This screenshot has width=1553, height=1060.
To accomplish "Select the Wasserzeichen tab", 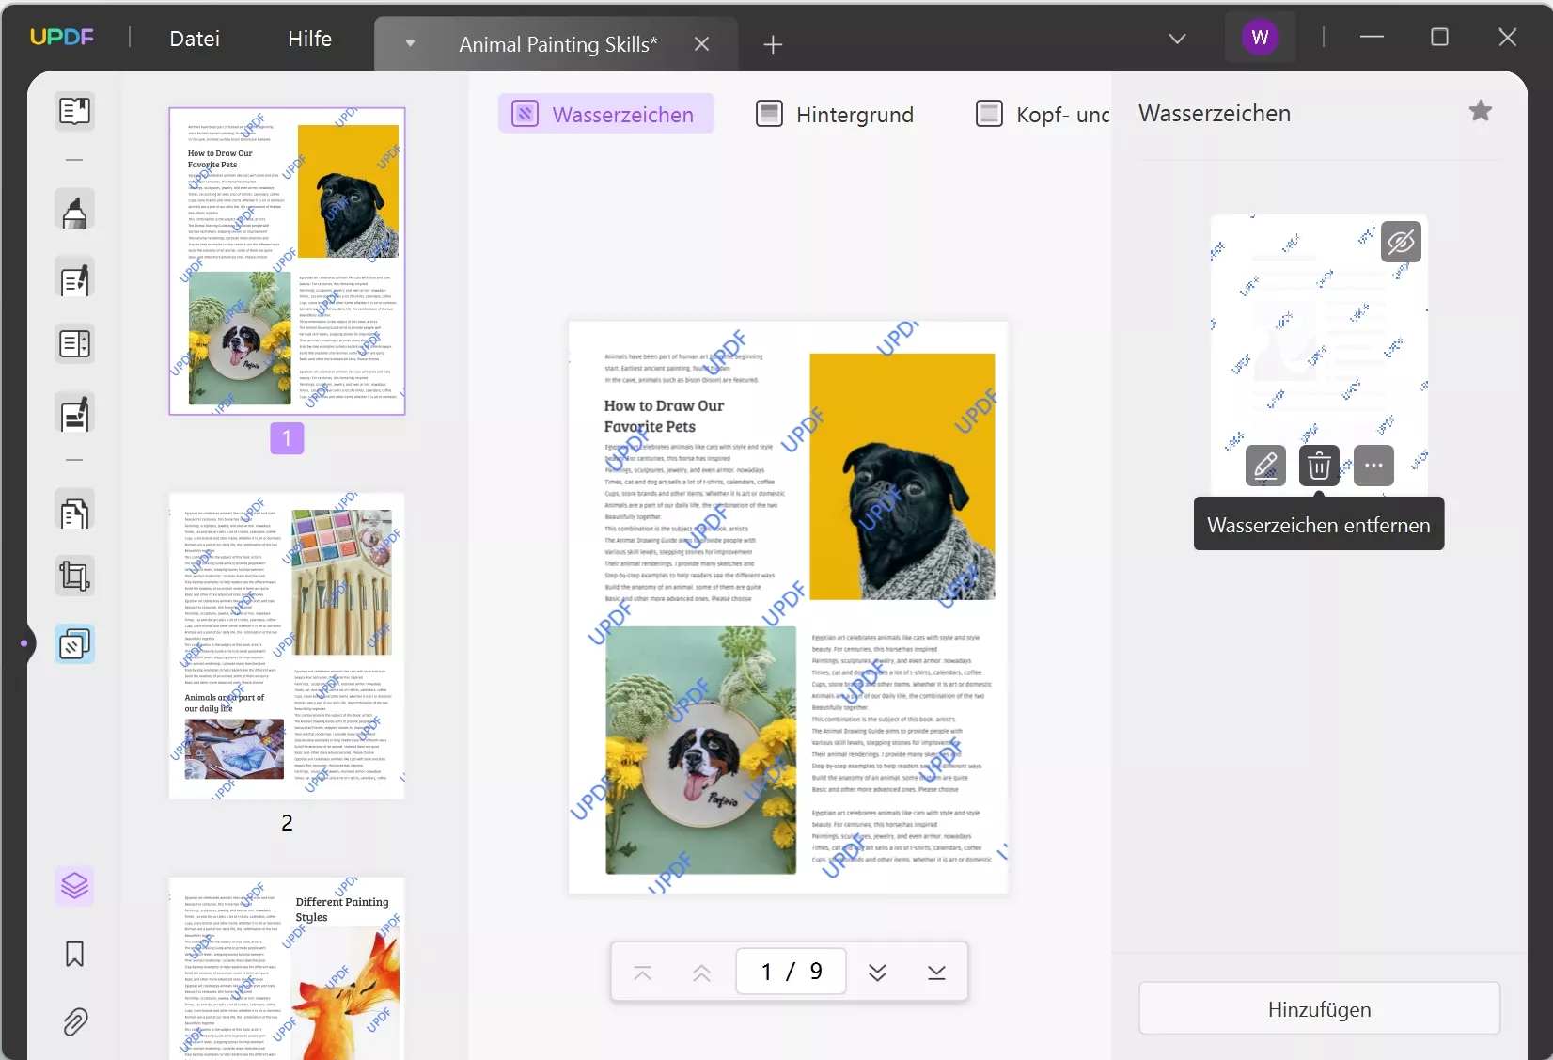I will pyautogui.click(x=606, y=114).
